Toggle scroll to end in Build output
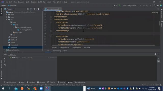The image size is (163, 91). pyautogui.click(x=158, y=61)
